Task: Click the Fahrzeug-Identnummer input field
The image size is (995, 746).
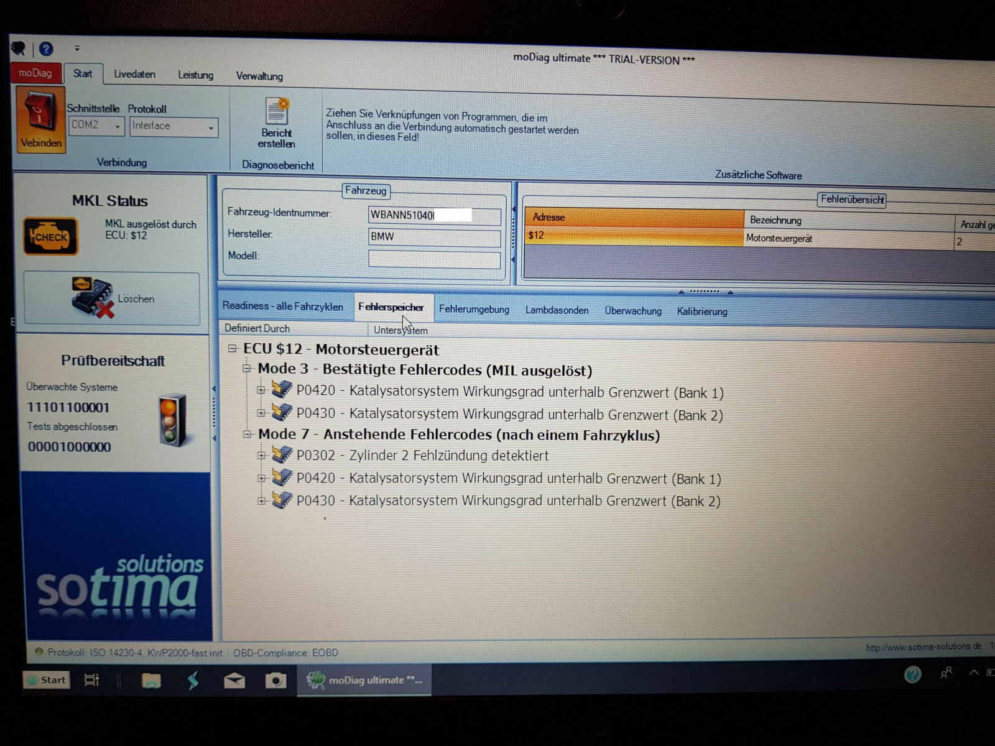Action: coord(434,216)
